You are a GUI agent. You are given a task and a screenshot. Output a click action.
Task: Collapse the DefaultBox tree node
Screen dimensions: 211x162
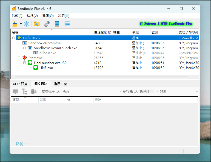14,38
